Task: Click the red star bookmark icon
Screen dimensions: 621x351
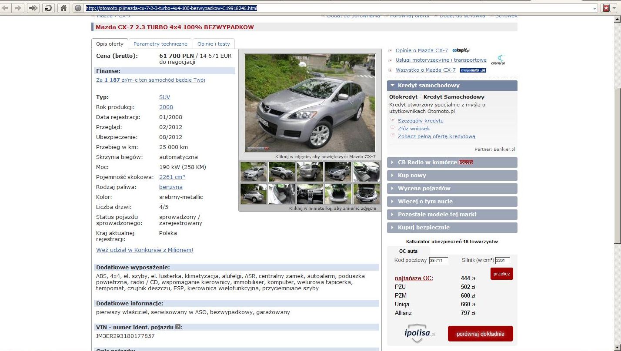Action: tap(606, 8)
